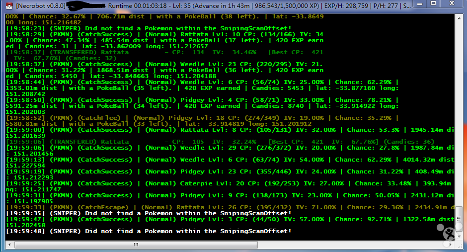
Task: Click the "[19:59:47]" Pidgey Lvl: 3 line
Action: coord(230,219)
